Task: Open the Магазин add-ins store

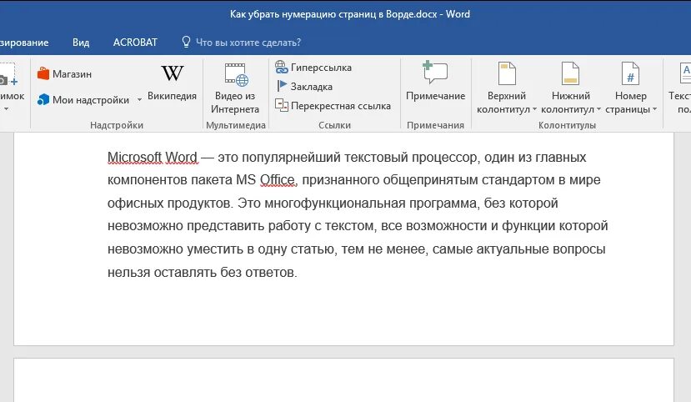Action: pos(64,73)
